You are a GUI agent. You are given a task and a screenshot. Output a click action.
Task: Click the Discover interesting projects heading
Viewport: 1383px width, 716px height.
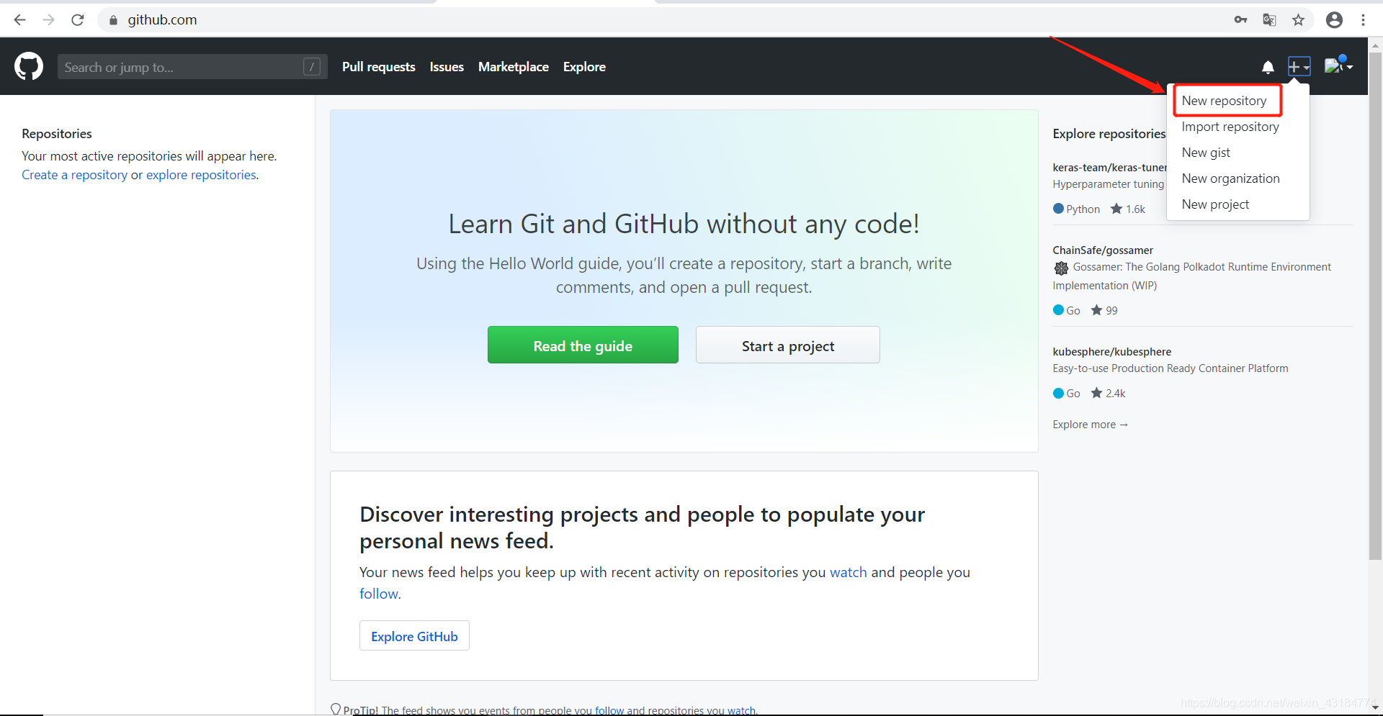tap(642, 527)
